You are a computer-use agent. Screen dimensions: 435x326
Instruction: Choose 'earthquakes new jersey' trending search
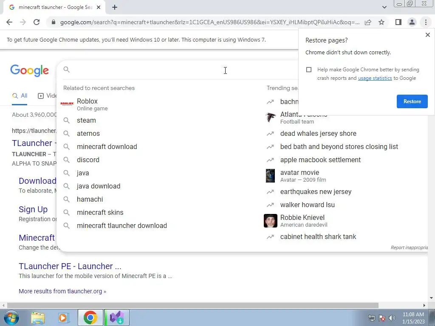(316, 191)
